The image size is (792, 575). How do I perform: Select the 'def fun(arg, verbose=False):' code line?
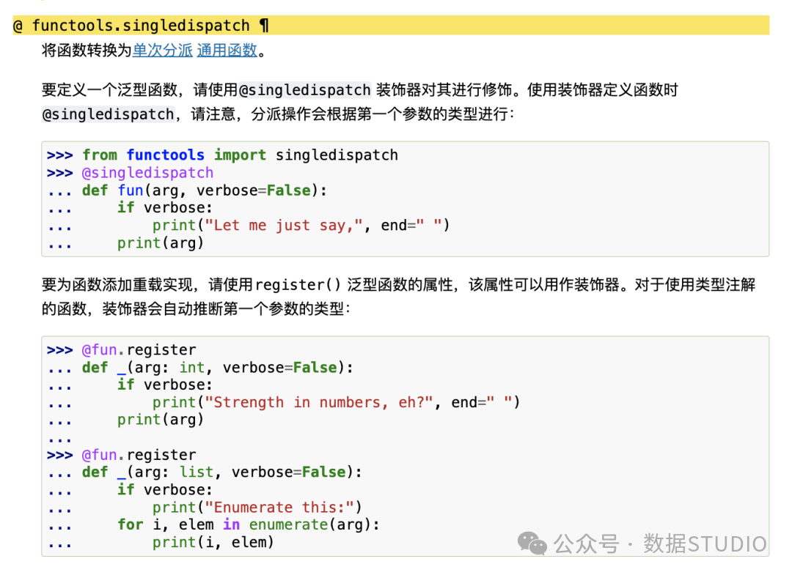point(205,190)
